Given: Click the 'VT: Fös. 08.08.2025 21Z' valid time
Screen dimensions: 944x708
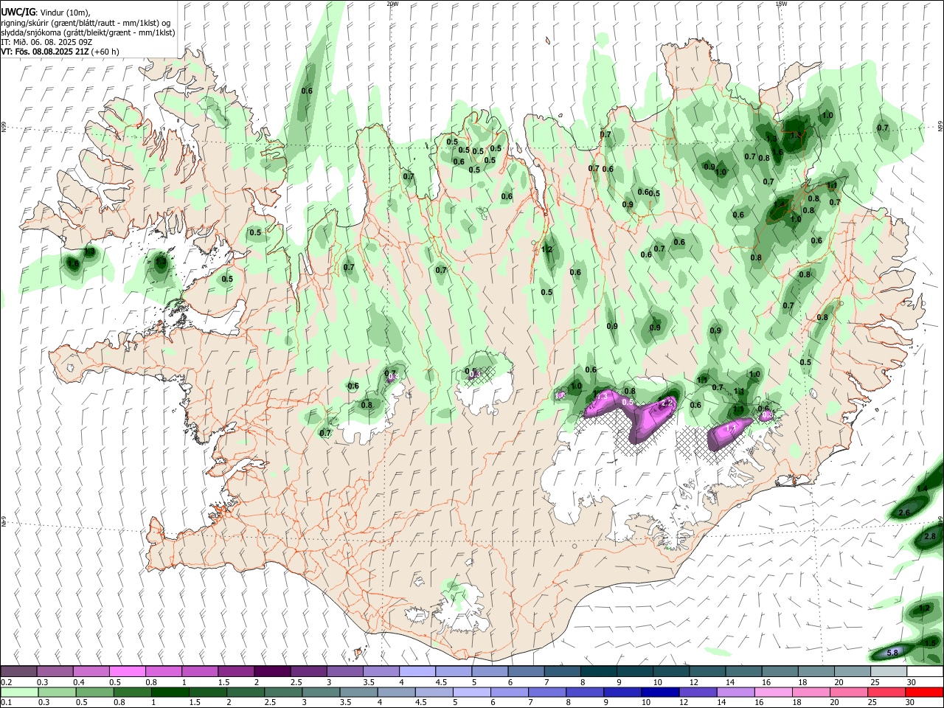Looking at the screenshot, I should pyautogui.click(x=46, y=52).
